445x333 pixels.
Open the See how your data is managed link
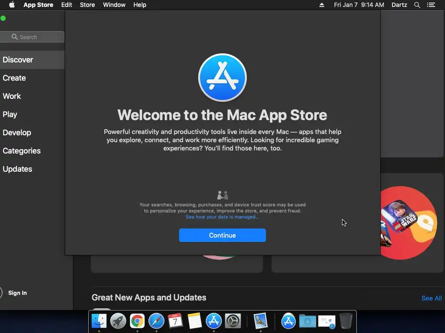click(x=222, y=217)
